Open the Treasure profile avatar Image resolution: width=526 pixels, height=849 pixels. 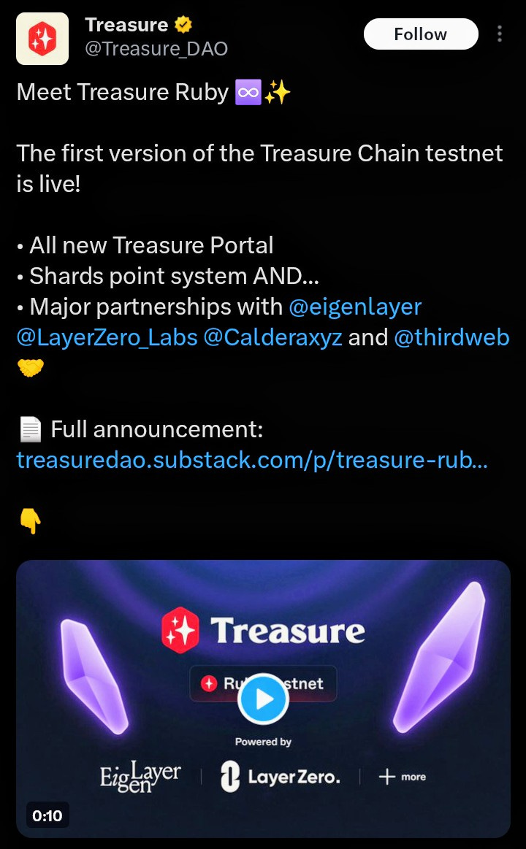coord(42,39)
